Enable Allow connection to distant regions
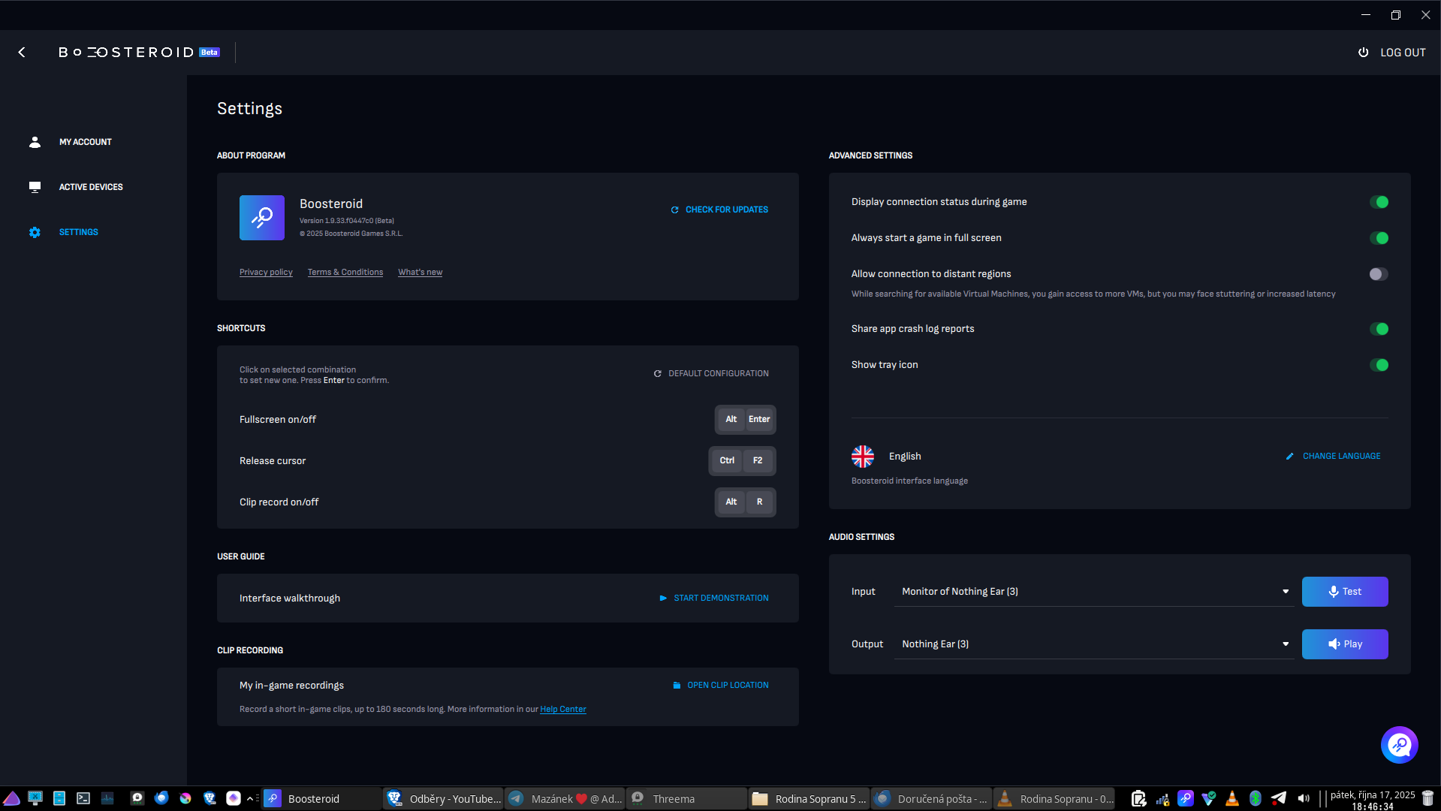1441x811 pixels. coord(1379,274)
